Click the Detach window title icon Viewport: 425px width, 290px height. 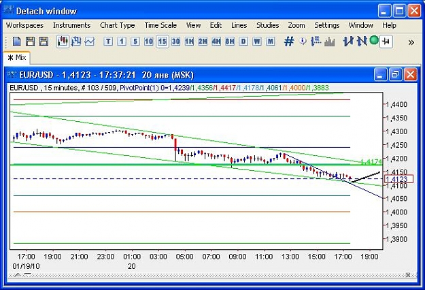pos(9,10)
